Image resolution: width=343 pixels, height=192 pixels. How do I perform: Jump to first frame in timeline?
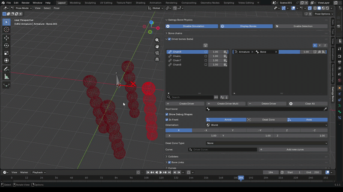coord(148,172)
